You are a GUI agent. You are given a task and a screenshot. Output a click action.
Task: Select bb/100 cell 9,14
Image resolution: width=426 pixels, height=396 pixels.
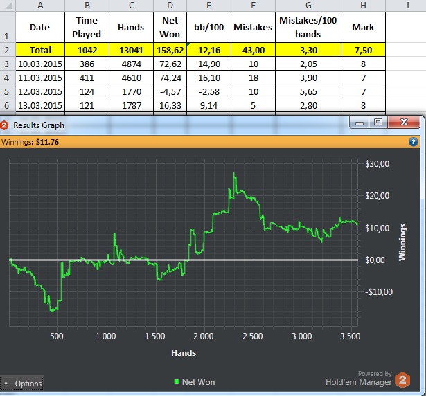(x=209, y=105)
